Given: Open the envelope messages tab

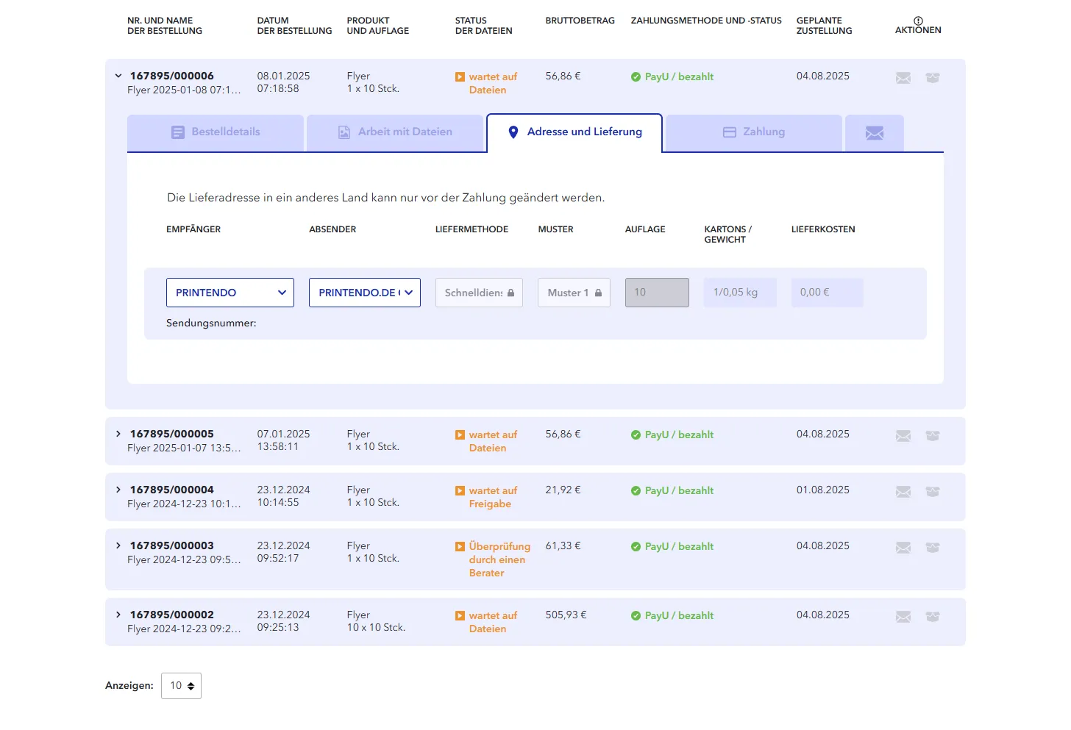Looking at the screenshot, I should tap(875, 133).
